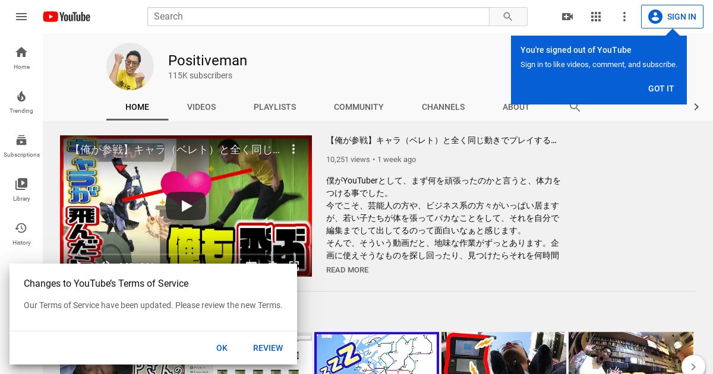Click the channel search magnifier icon

point(575,107)
